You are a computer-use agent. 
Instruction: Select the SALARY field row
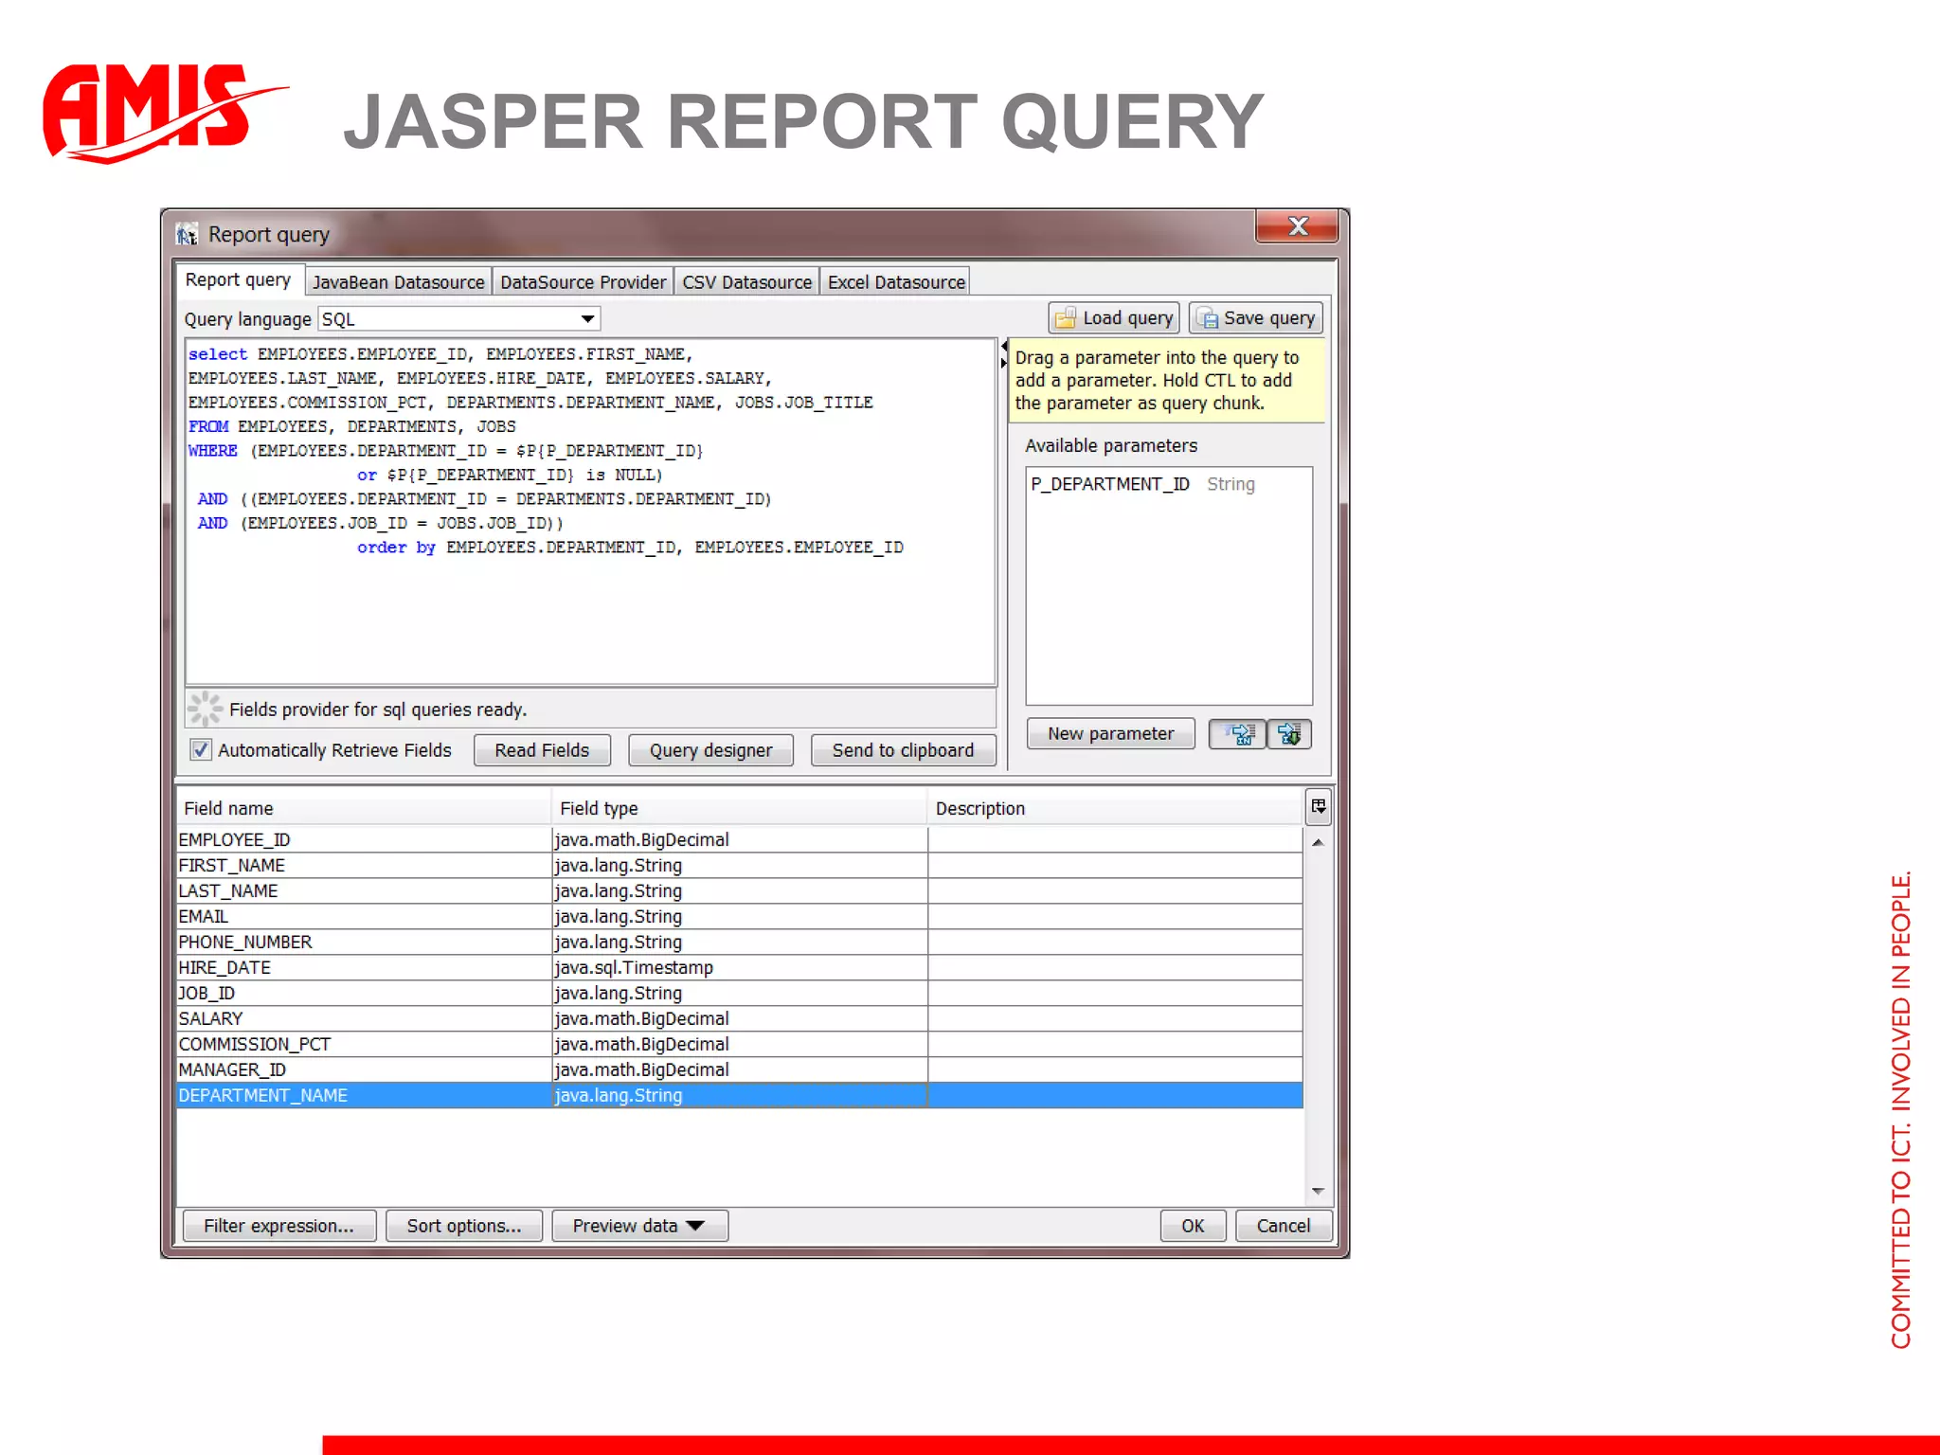coord(740,1018)
